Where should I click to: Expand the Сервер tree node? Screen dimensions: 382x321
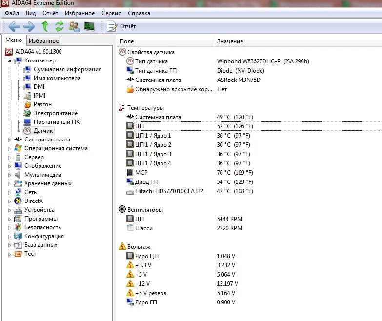(x=9, y=158)
